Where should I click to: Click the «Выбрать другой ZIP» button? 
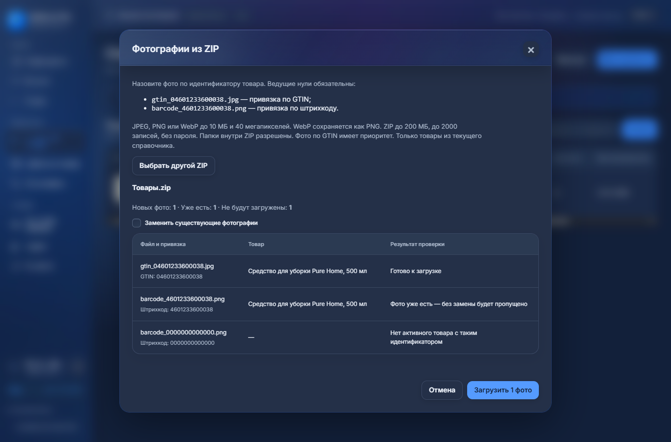coord(173,166)
